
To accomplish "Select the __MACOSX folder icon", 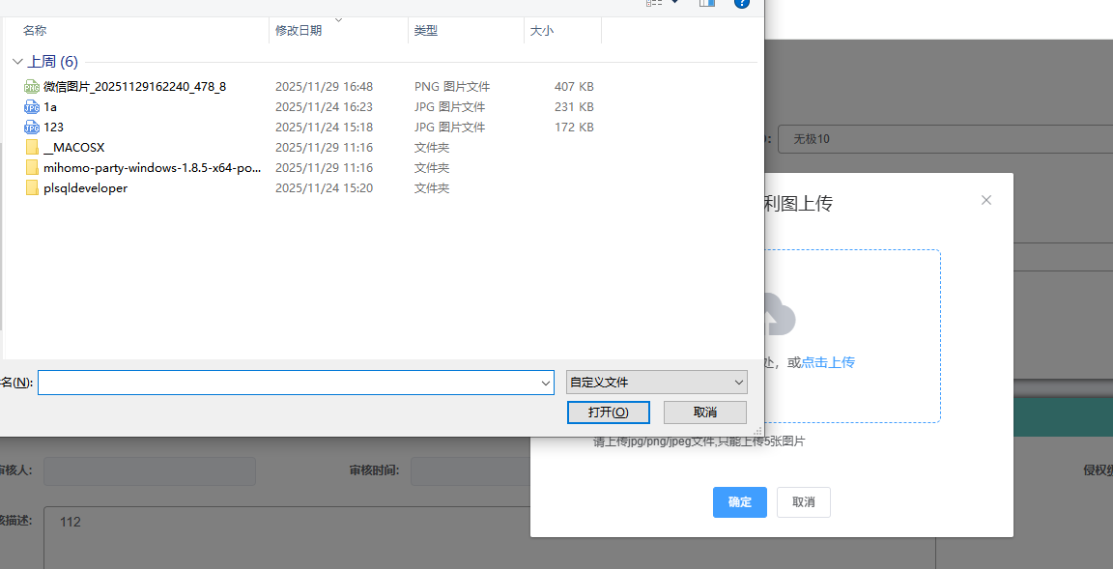I will pyautogui.click(x=32, y=148).
